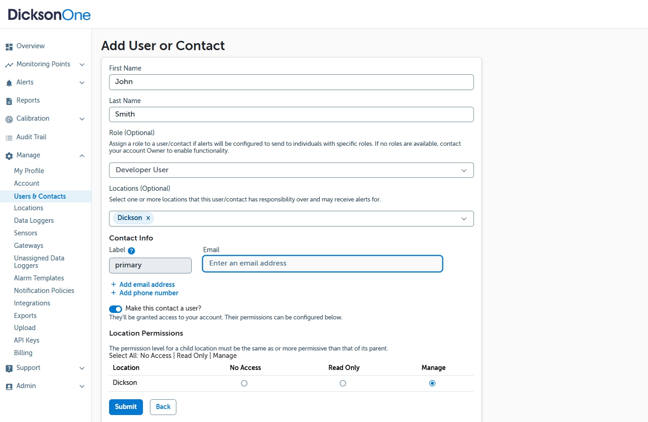Click the Email address input field
Viewport: 648px width, 422px height.
click(322, 264)
